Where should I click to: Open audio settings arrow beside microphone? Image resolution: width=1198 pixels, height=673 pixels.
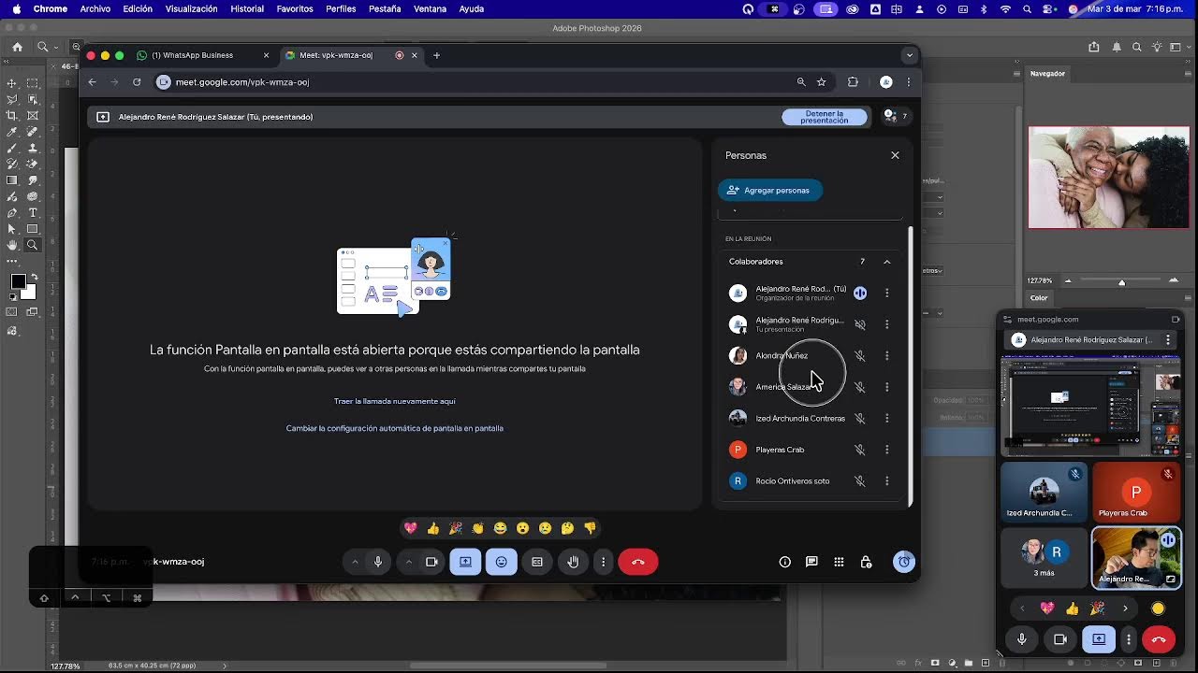click(x=355, y=562)
